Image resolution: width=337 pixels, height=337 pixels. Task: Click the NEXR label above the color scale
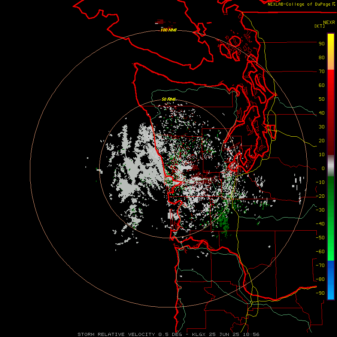tap(329, 22)
